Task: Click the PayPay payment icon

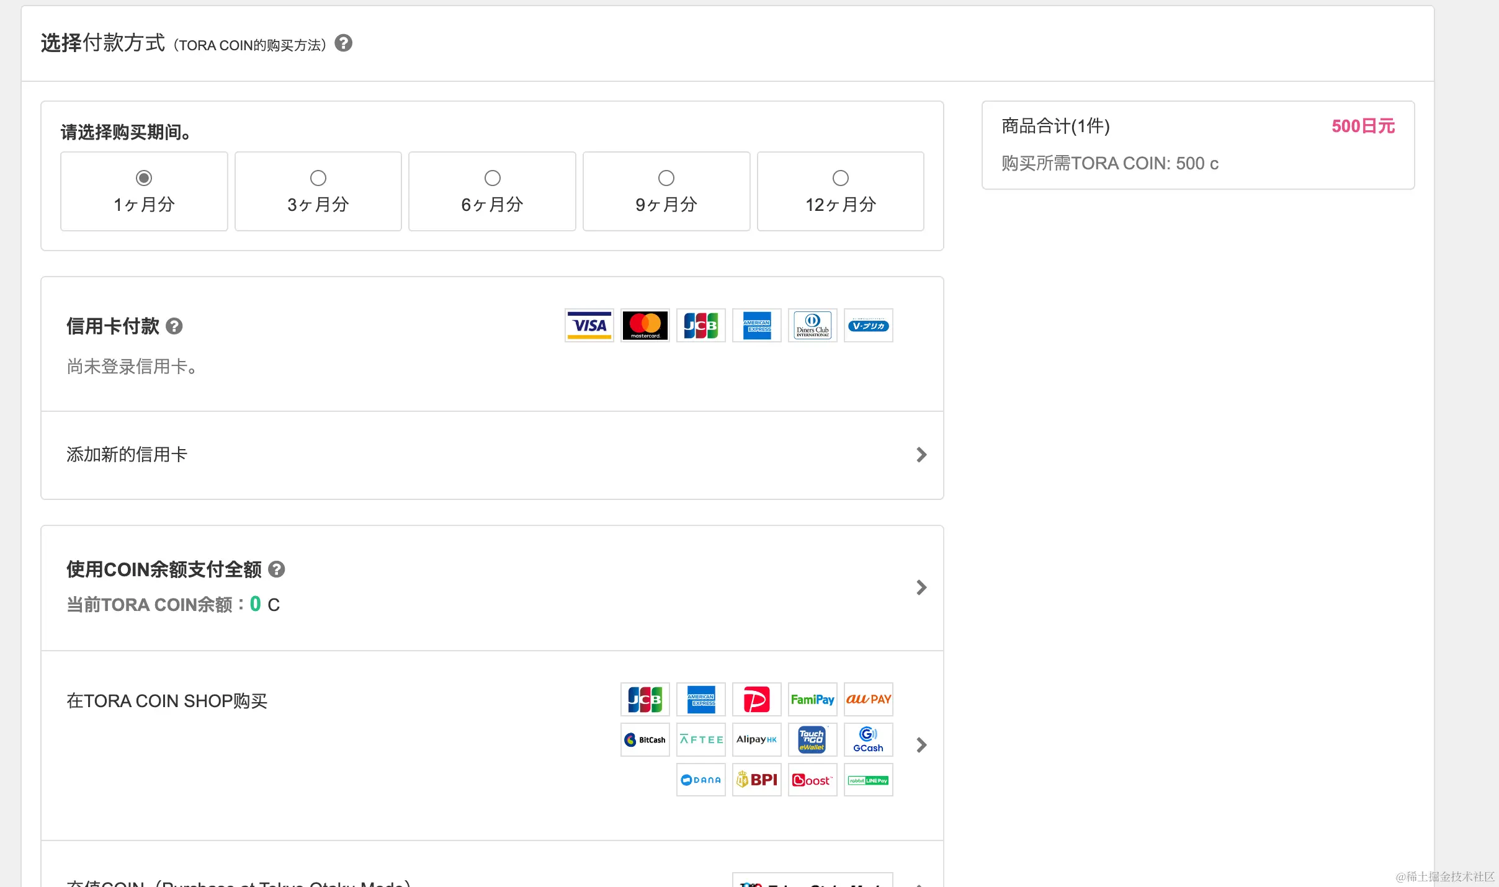Action: (x=756, y=700)
